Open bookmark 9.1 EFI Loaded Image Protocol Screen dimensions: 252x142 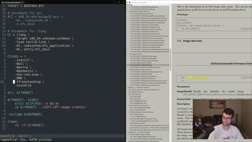[139, 135]
